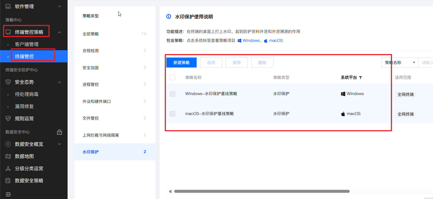Click the 策略名称 column header
Viewport: 433px width, 199px height.
click(x=193, y=77)
